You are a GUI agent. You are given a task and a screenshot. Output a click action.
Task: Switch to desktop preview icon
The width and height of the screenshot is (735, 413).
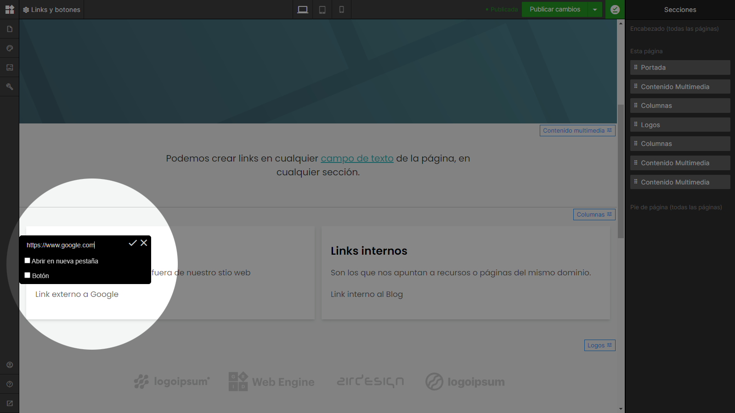pos(303,10)
